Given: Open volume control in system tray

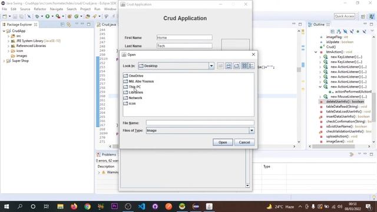Looking at the screenshot, I should pyautogui.click(x=340, y=207).
